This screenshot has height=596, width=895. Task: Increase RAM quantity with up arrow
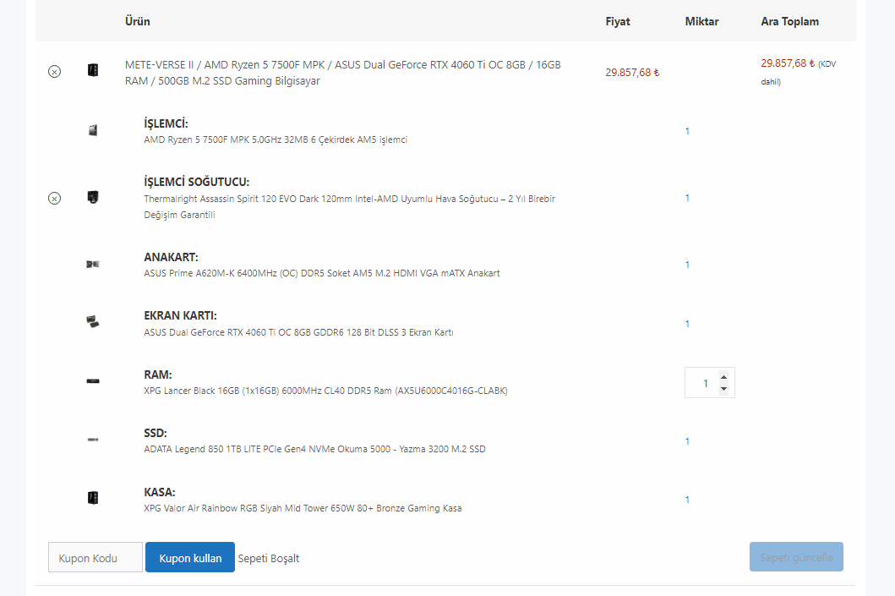(x=723, y=377)
